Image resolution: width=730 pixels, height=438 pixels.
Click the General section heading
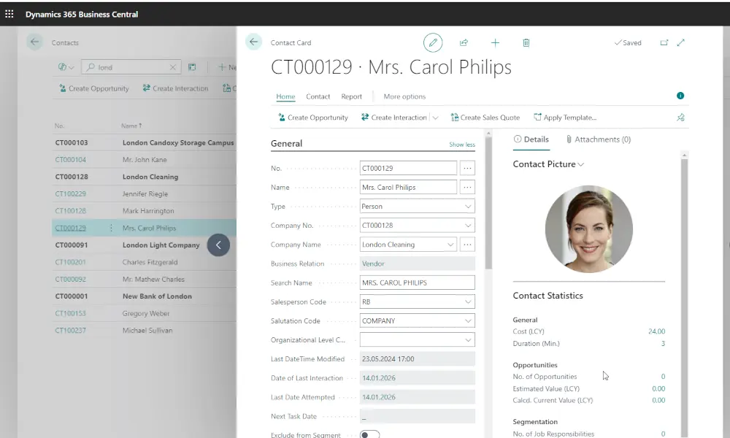pos(286,143)
